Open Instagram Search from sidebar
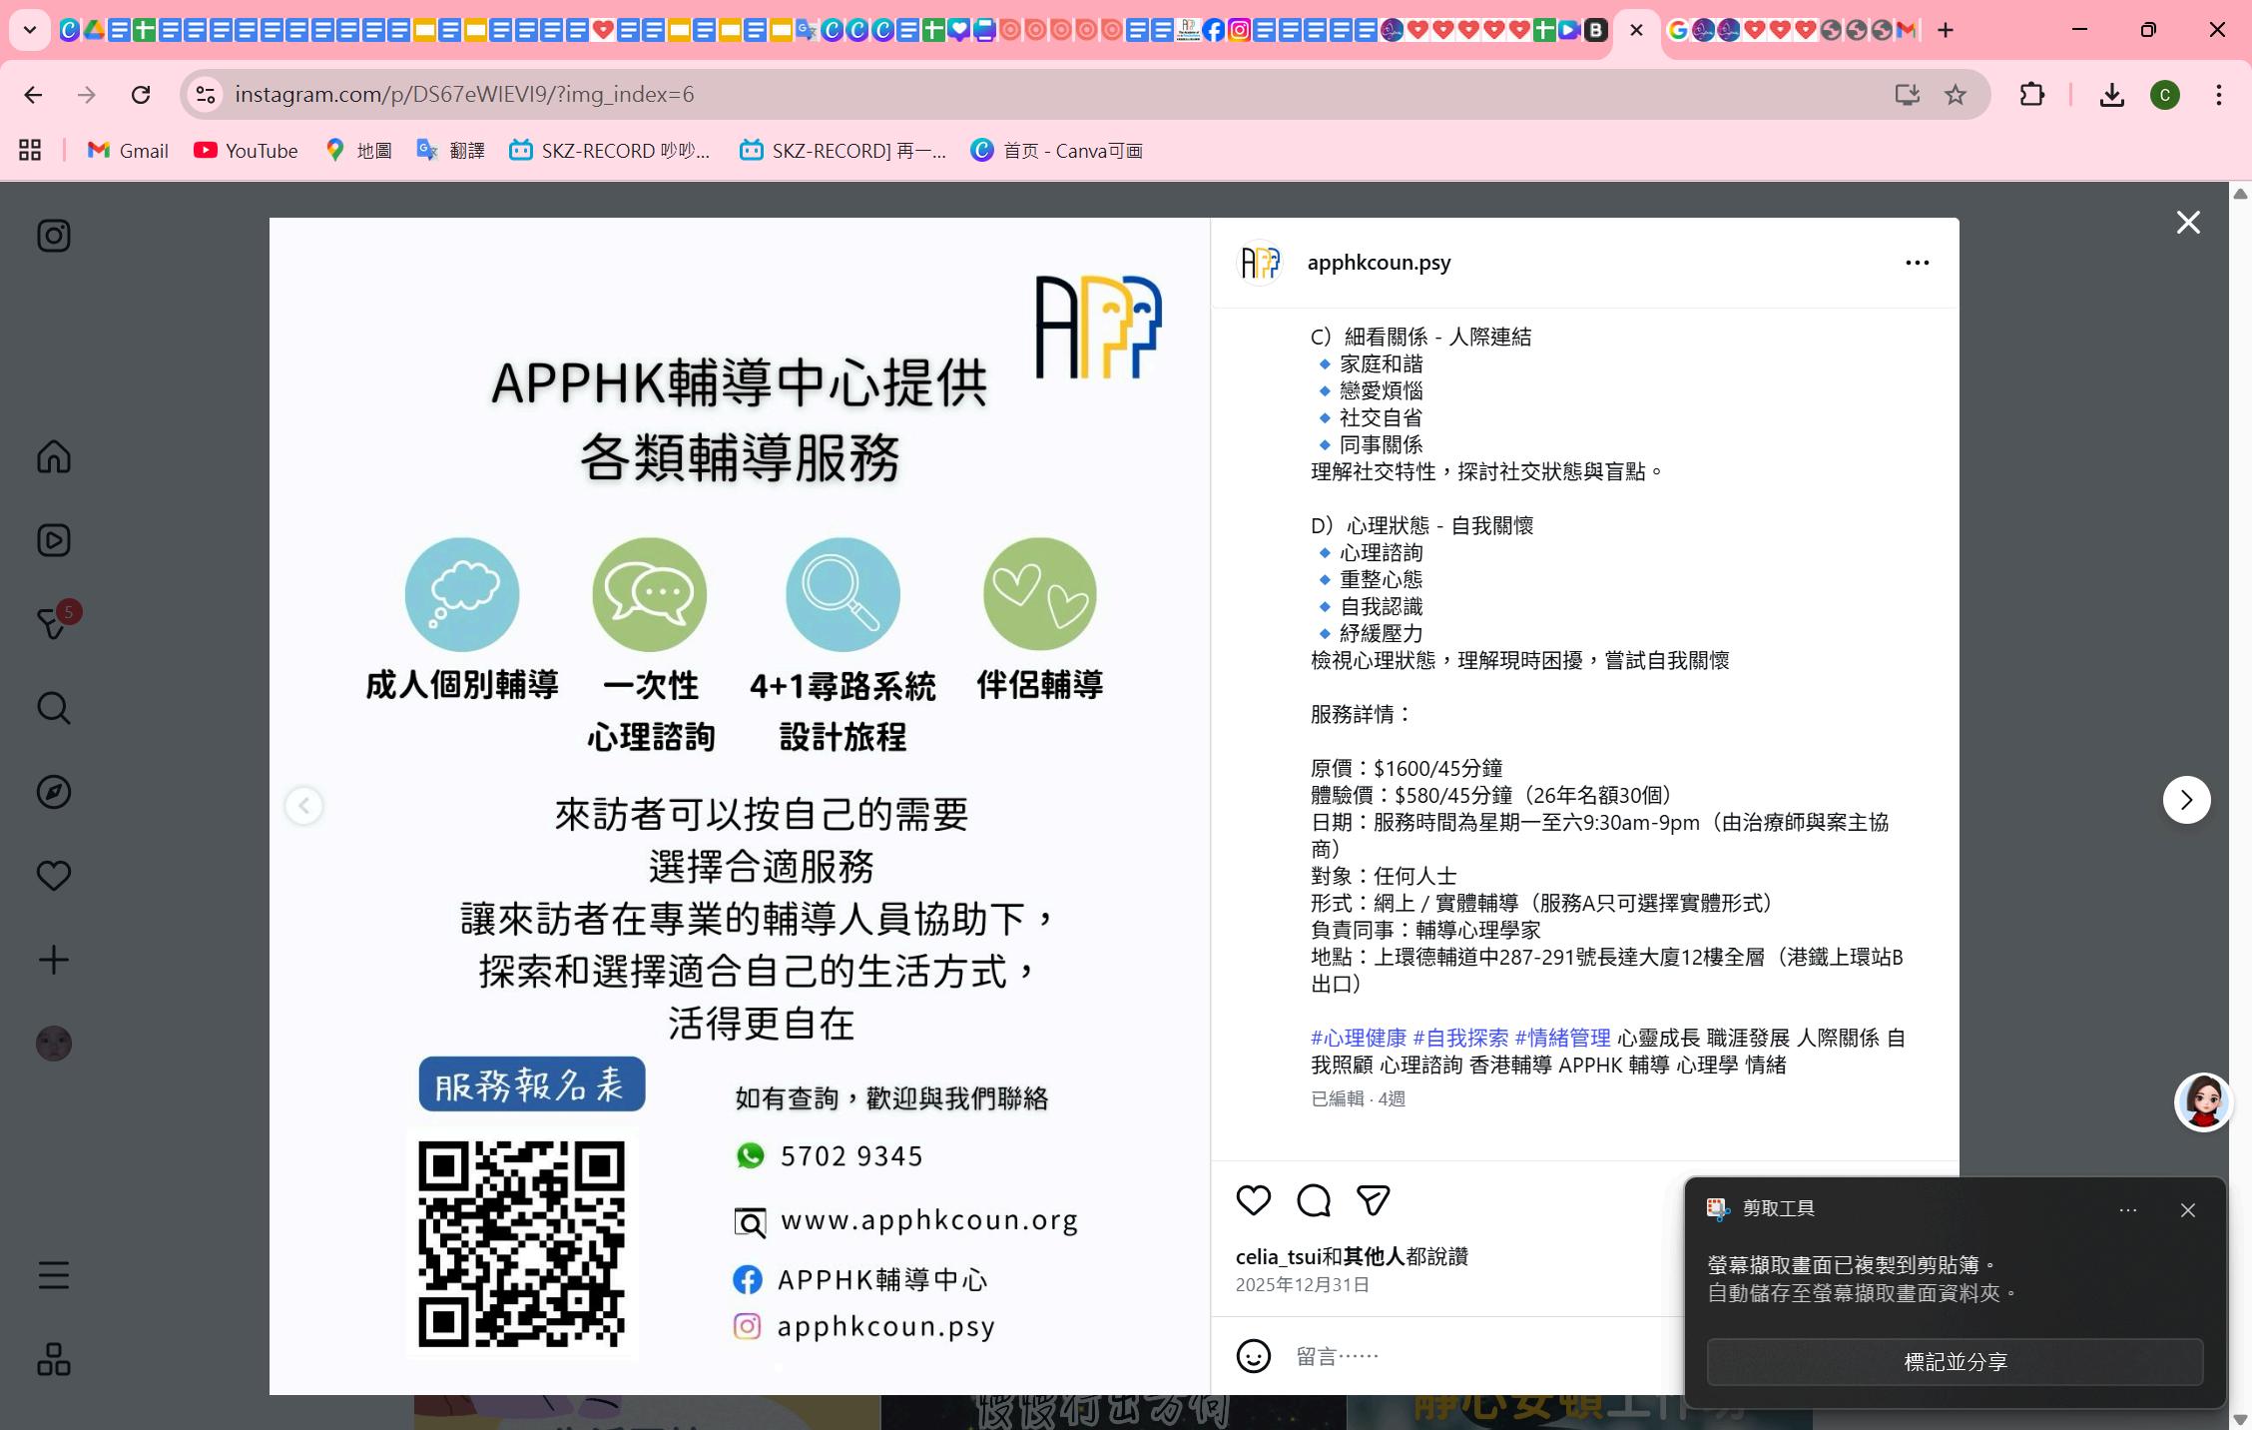The image size is (2252, 1430). click(x=54, y=708)
